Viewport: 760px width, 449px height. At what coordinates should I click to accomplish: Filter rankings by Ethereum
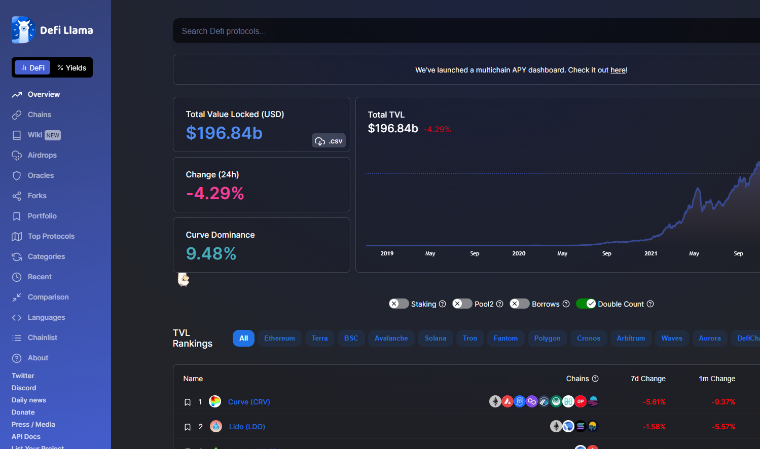pos(279,338)
